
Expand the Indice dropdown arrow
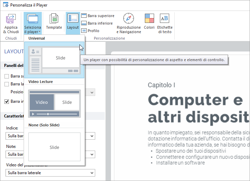coord(91,136)
